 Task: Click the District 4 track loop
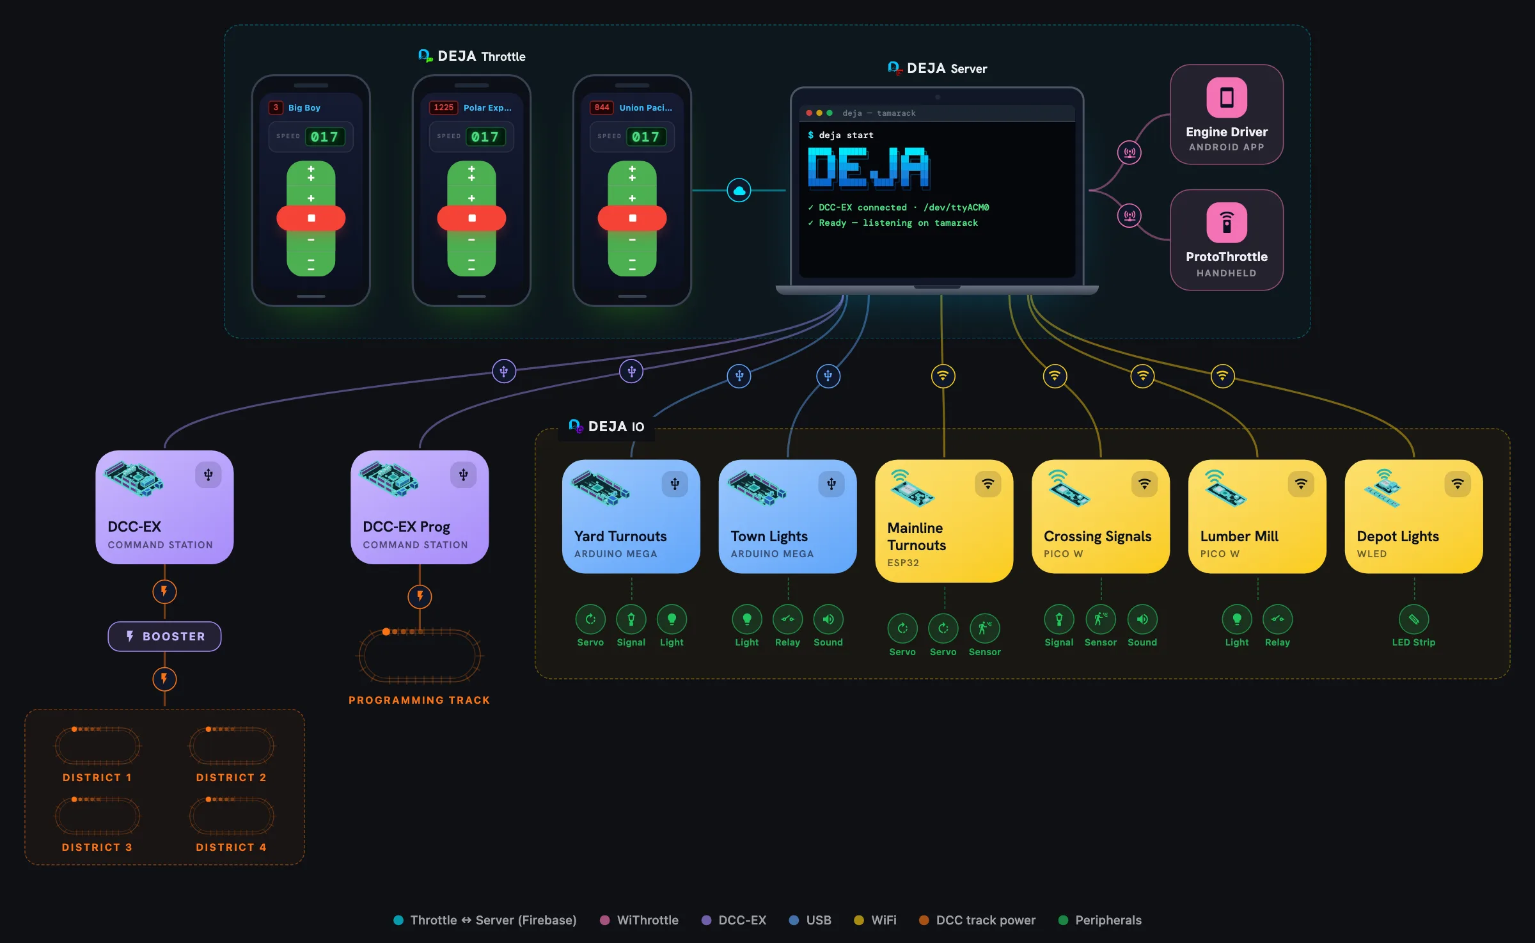click(232, 816)
